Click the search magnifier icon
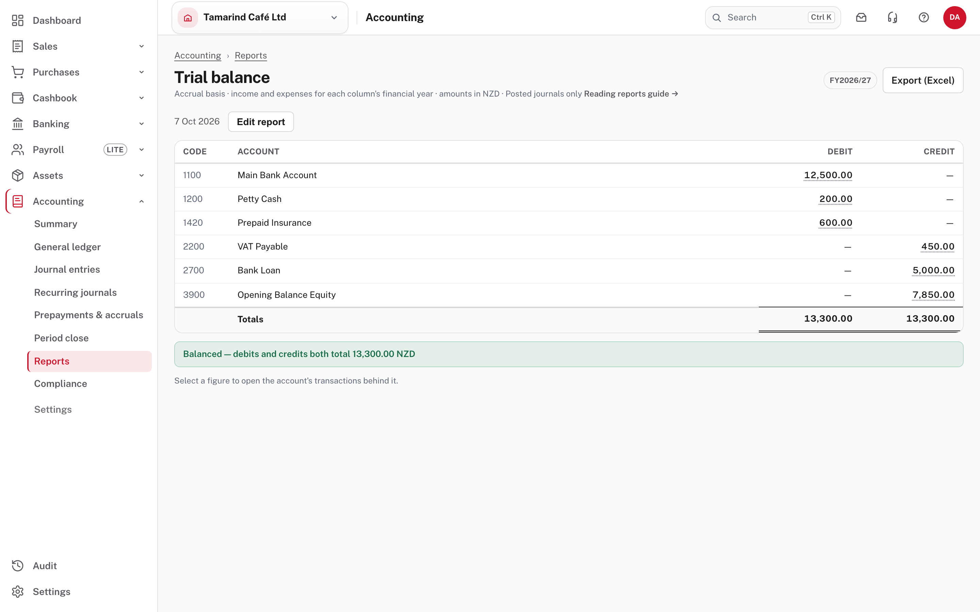 716,17
